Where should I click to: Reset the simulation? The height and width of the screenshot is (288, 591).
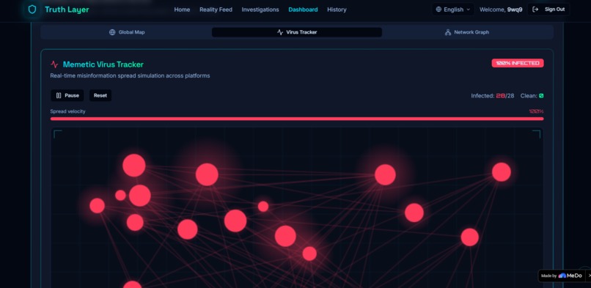100,95
